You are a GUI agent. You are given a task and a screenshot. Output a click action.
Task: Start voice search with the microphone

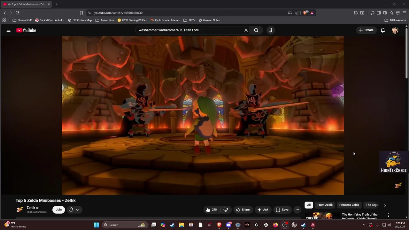[271, 30]
